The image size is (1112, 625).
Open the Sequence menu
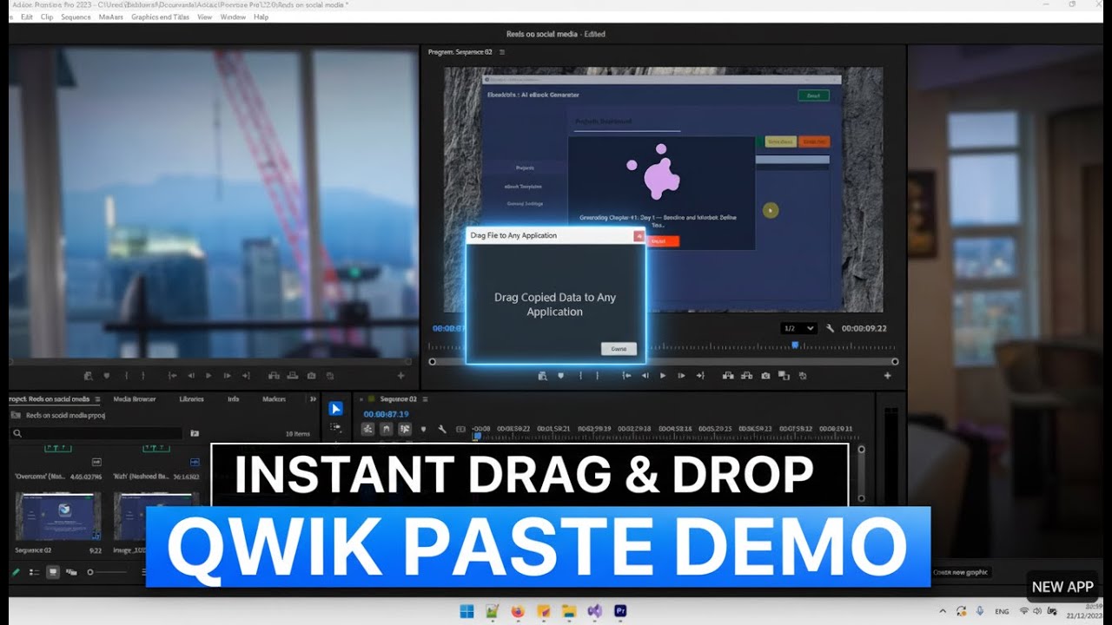(x=76, y=16)
